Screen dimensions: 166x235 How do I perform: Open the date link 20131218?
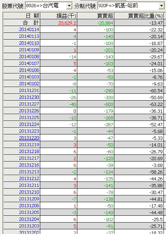[x=29, y=152]
